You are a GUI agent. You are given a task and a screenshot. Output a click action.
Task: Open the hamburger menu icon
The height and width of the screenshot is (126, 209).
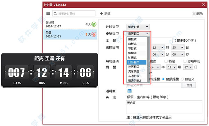click(x=48, y=14)
